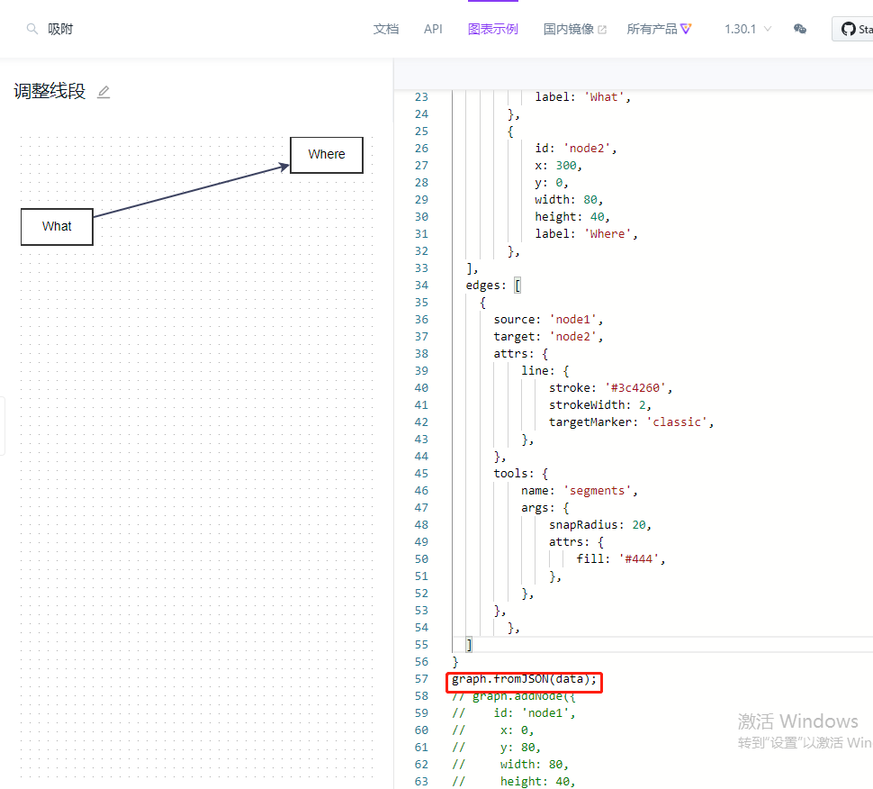873x789 pixels.
Task: Click the tools: { code line
Action: pos(520,474)
